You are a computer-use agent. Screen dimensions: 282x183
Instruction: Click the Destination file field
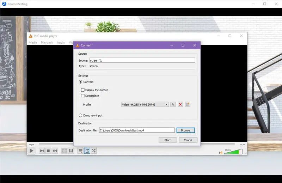(x=137, y=130)
